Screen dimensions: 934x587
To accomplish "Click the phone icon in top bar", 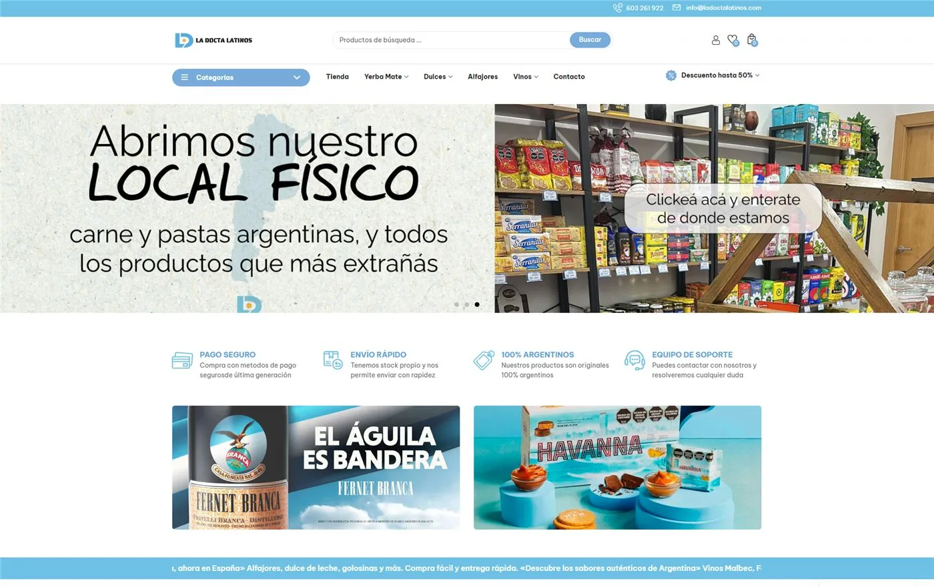I will [617, 8].
